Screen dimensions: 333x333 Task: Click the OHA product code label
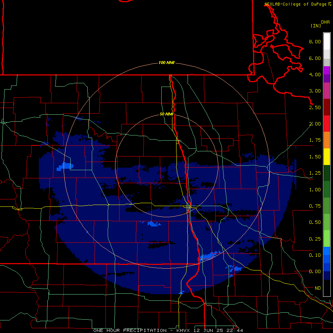(x=325, y=22)
